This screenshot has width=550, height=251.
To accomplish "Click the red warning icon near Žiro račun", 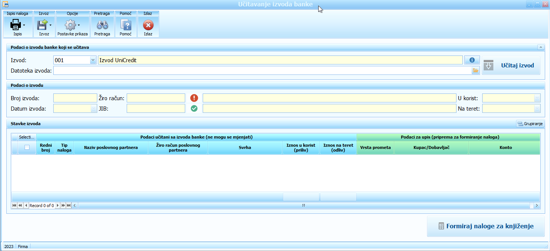I will [x=194, y=98].
